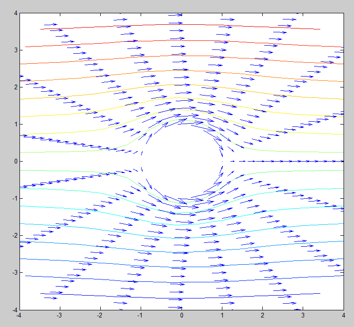Click the yellow streamline arching over the cylinder
The width and height of the screenshot is (354, 327).
point(181,99)
